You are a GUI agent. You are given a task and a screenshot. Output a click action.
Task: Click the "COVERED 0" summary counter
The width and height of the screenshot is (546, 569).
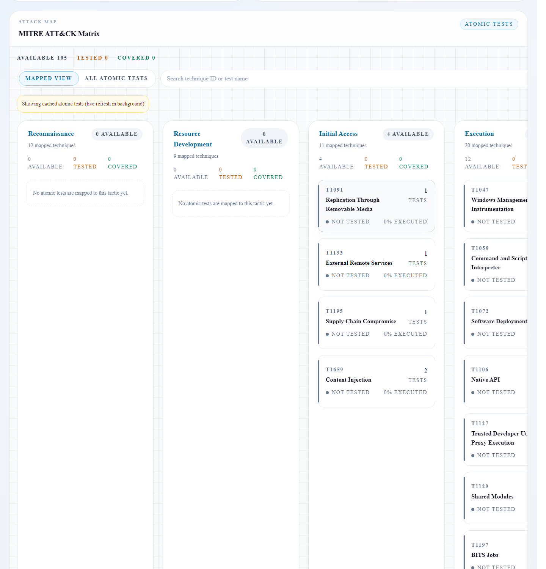[136, 58]
